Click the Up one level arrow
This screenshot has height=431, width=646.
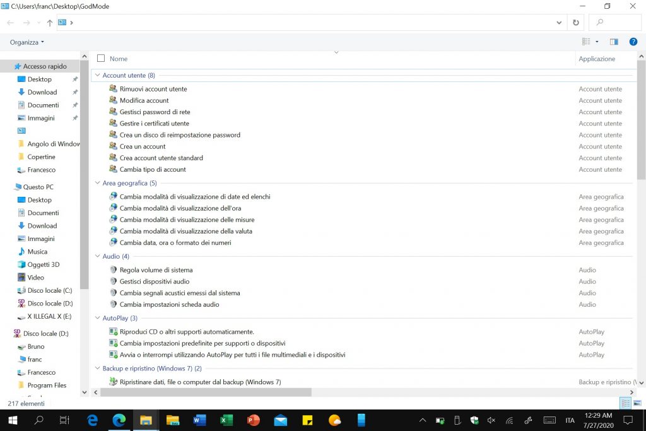50,23
